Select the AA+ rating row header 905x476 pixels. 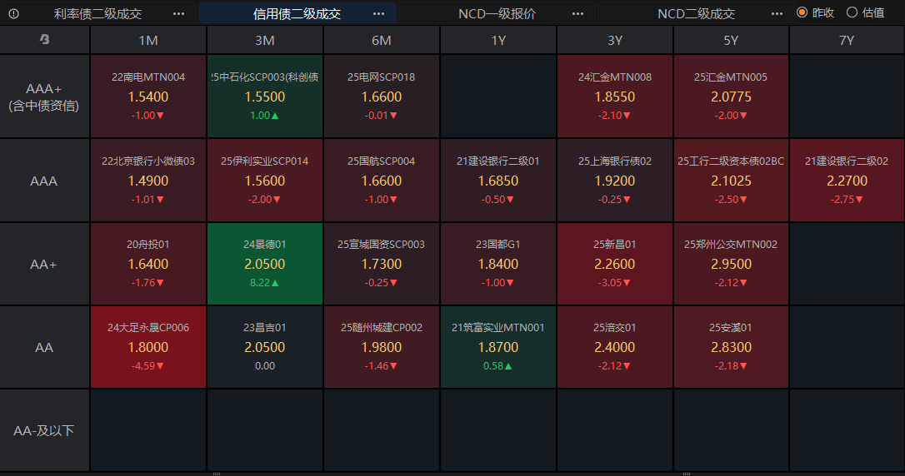pos(44,264)
